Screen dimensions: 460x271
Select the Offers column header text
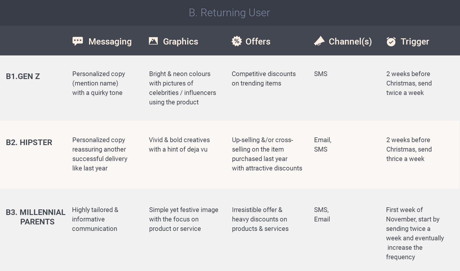258,42
